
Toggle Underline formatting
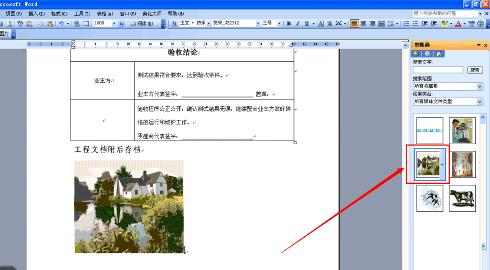pyautogui.click(x=307, y=24)
